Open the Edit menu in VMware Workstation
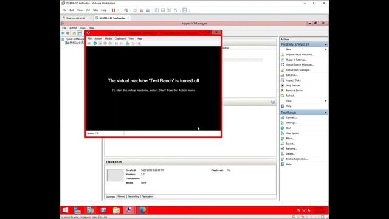Screen dimensions: 389x219 coord(72,10)
